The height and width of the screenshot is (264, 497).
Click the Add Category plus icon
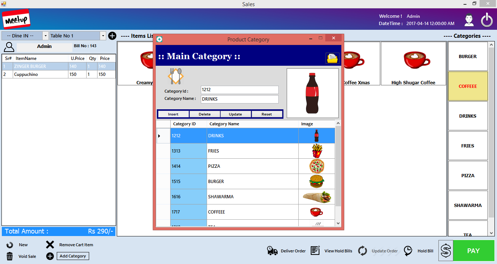[49, 256]
